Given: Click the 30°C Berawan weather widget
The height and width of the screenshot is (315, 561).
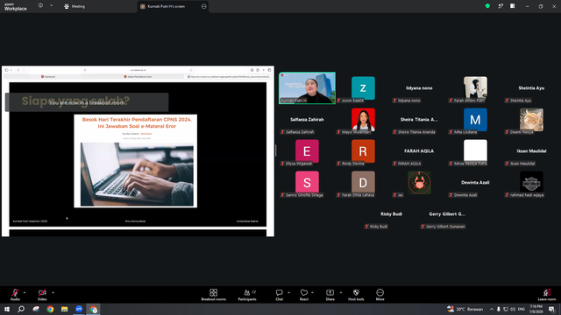Looking at the screenshot, I should (x=465, y=309).
